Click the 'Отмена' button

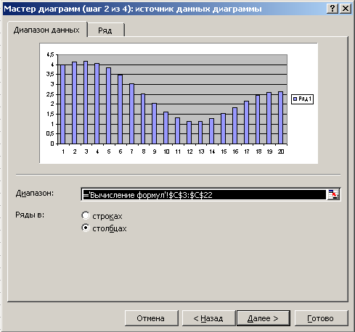[151, 318]
